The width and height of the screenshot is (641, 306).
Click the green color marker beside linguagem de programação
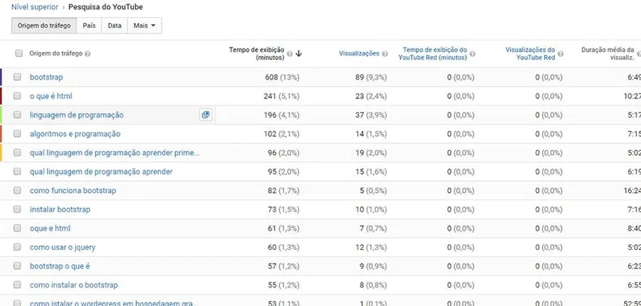coord(1,115)
